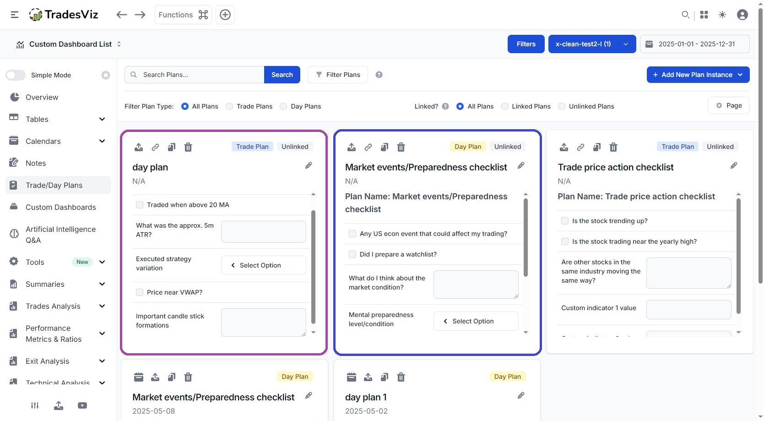This screenshot has width=764, height=421.
Task: Delete the Trade price action checklist card
Action: pos(613,147)
